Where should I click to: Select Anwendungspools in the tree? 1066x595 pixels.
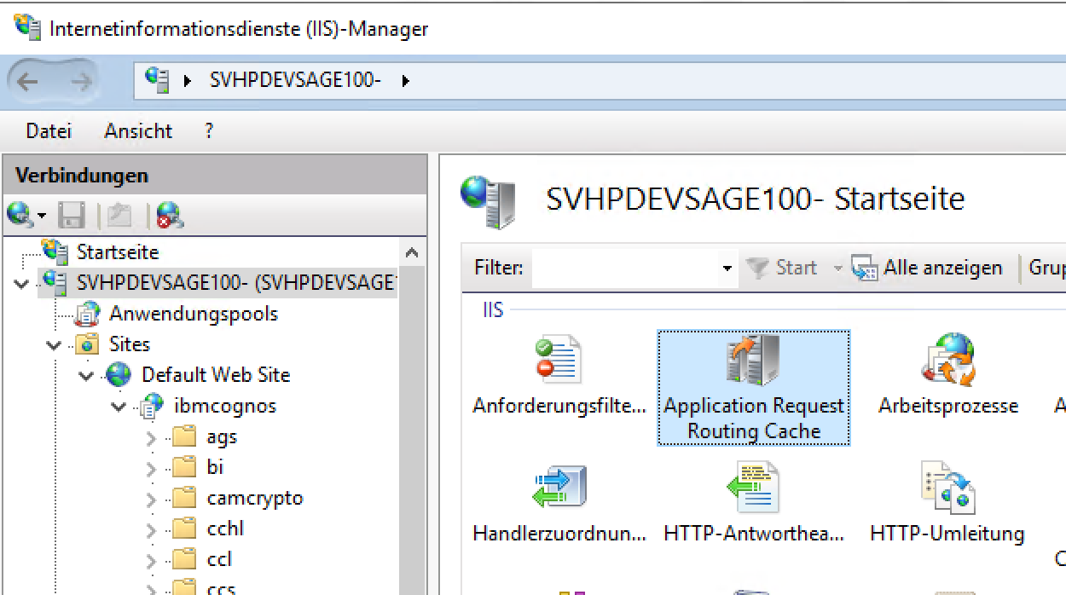point(193,314)
